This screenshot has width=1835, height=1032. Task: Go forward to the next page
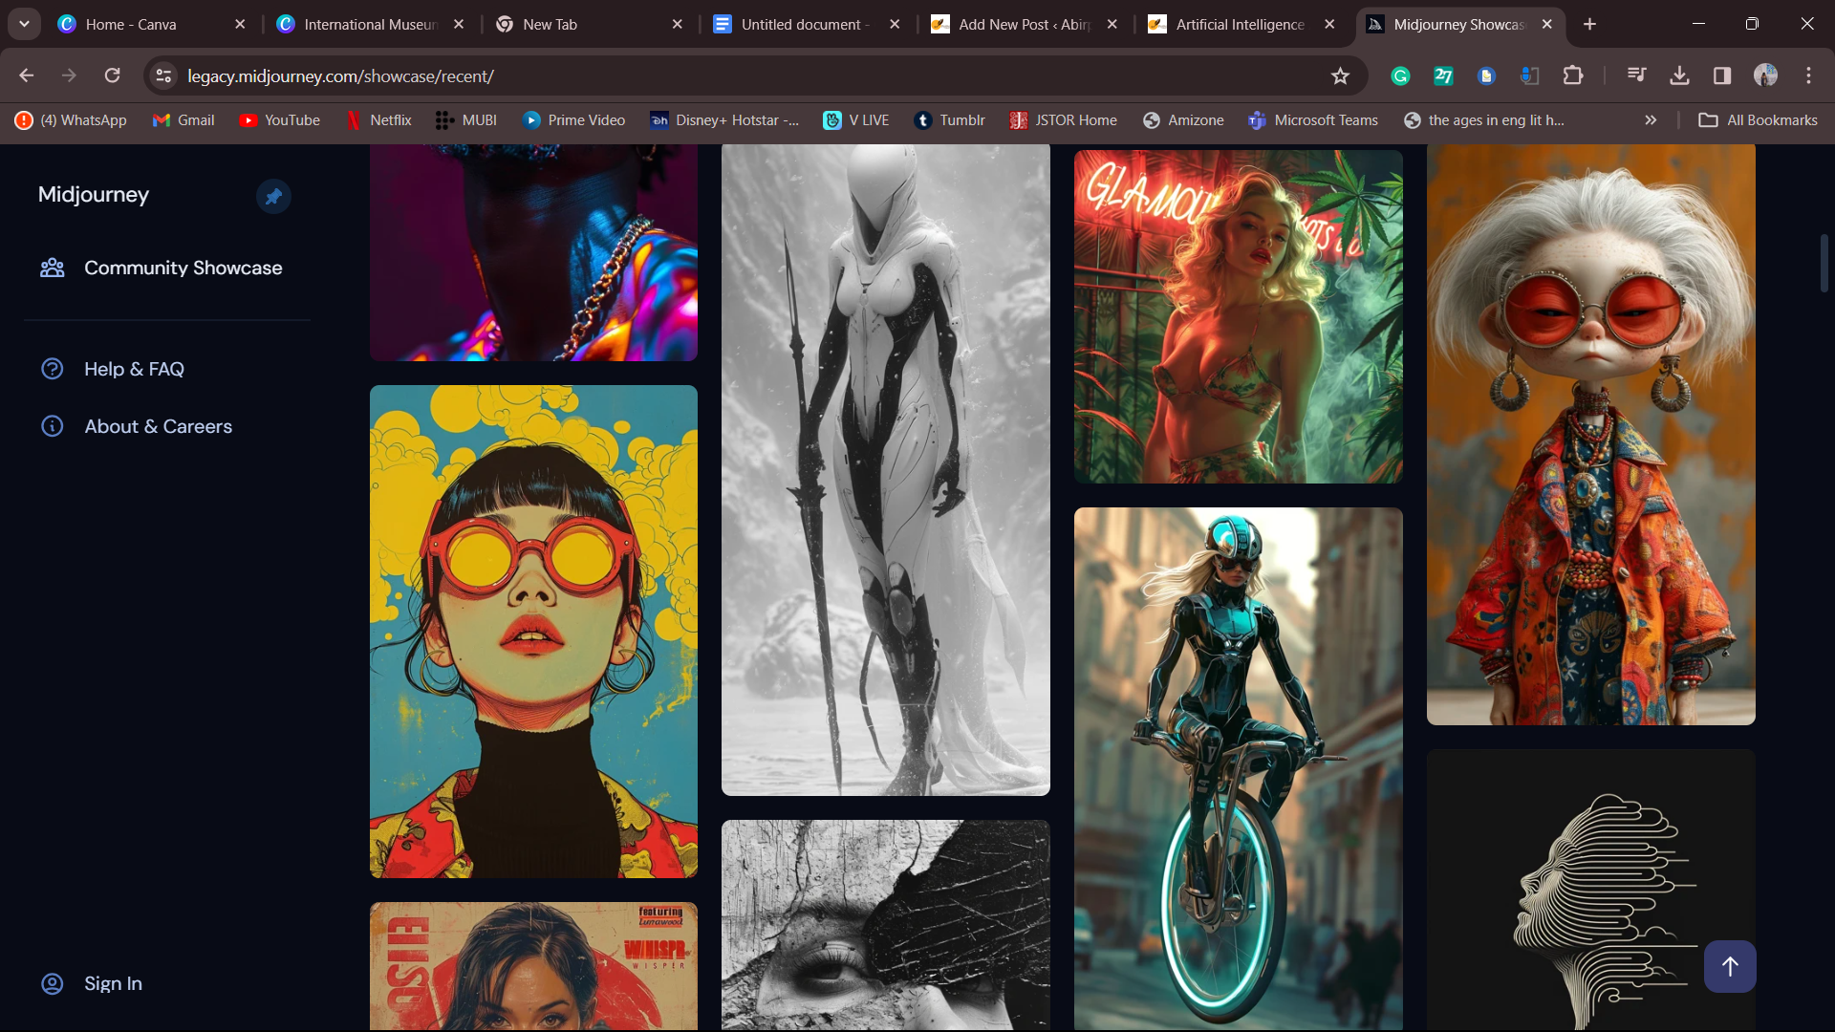(69, 75)
